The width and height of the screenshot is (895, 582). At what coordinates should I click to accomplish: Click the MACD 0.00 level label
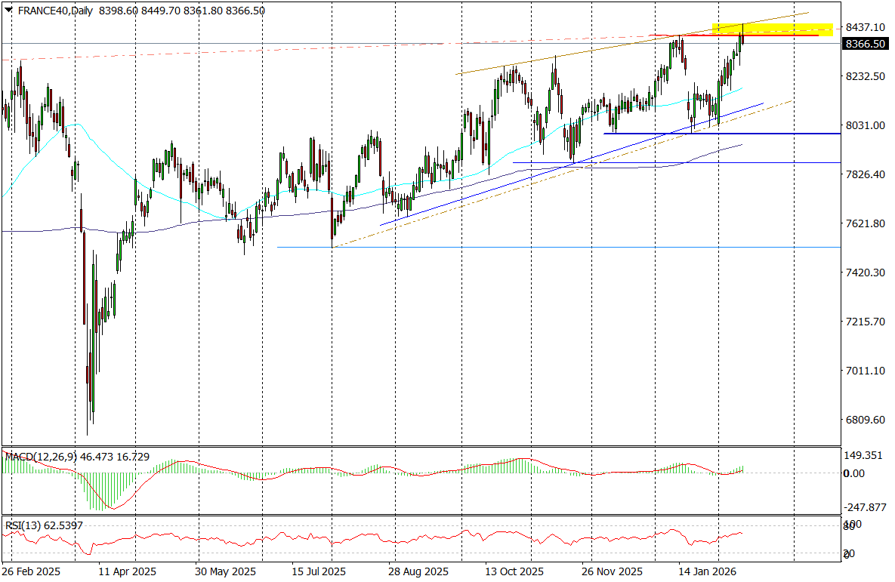(854, 473)
